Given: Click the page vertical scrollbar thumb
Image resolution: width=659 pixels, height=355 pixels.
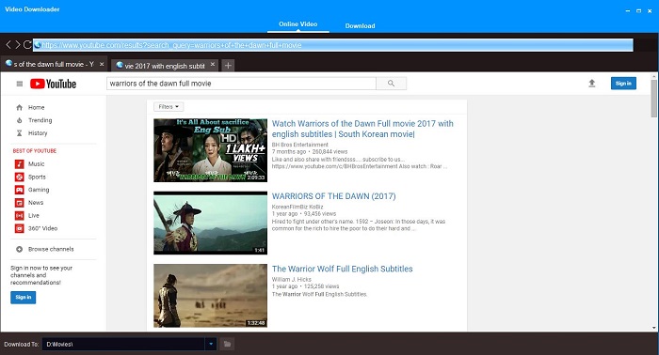Looking at the screenshot, I should coord(654,98).
